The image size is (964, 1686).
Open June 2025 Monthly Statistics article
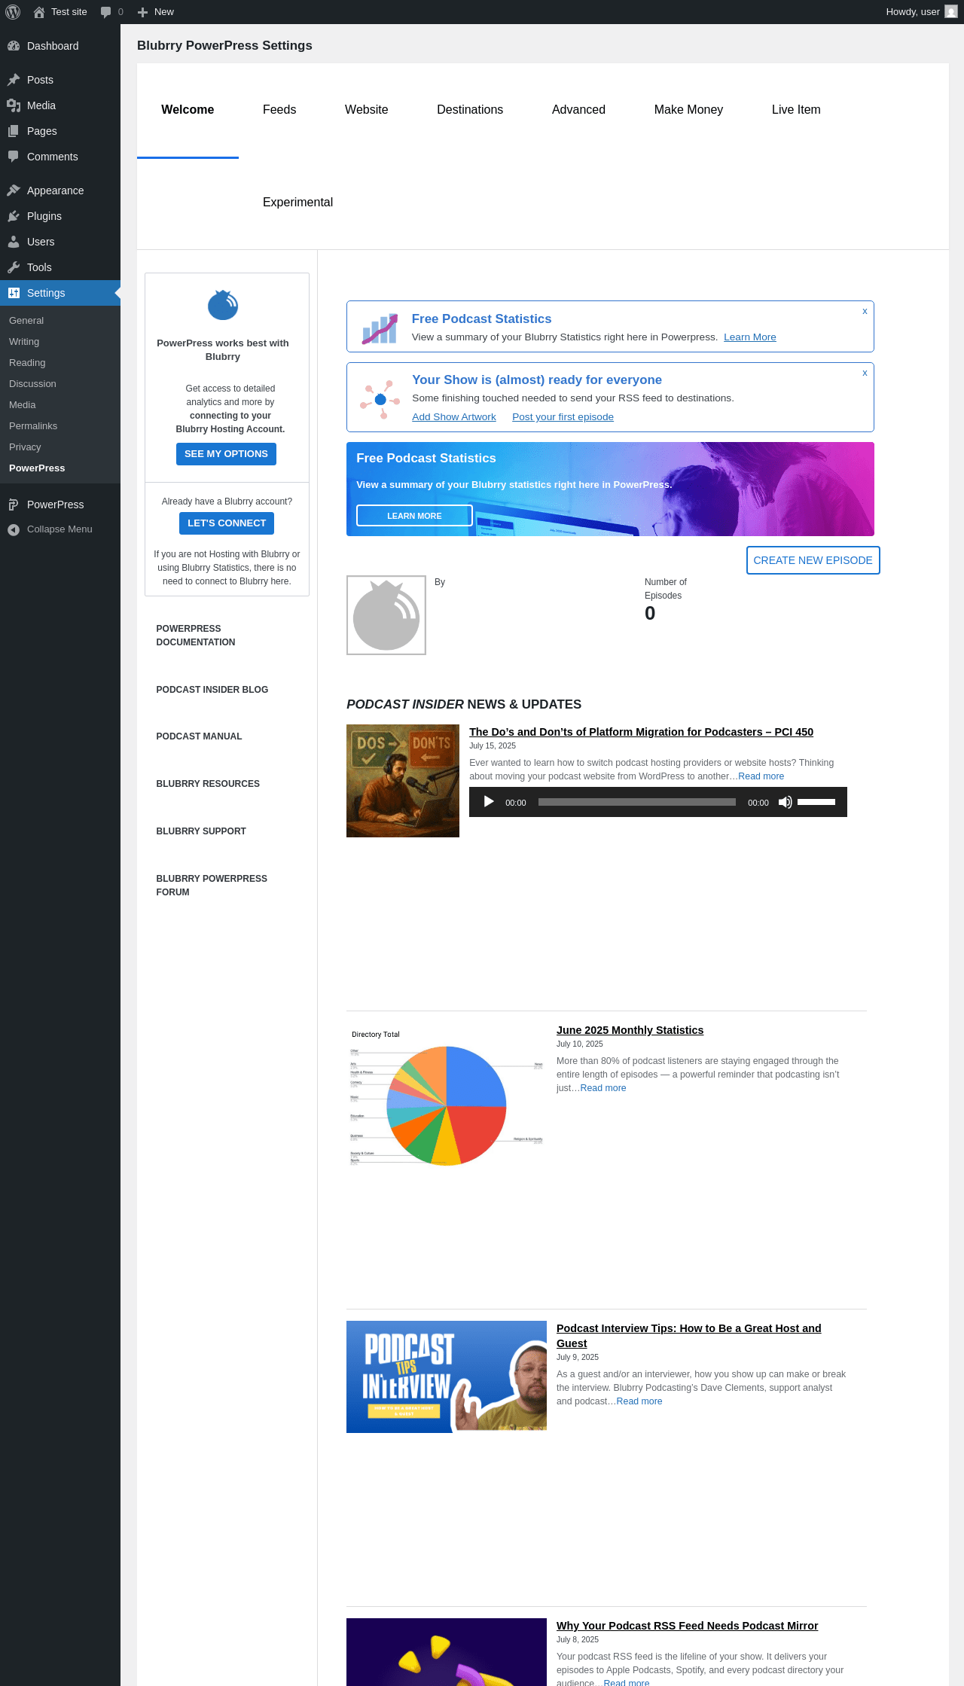coord(630,1030)
